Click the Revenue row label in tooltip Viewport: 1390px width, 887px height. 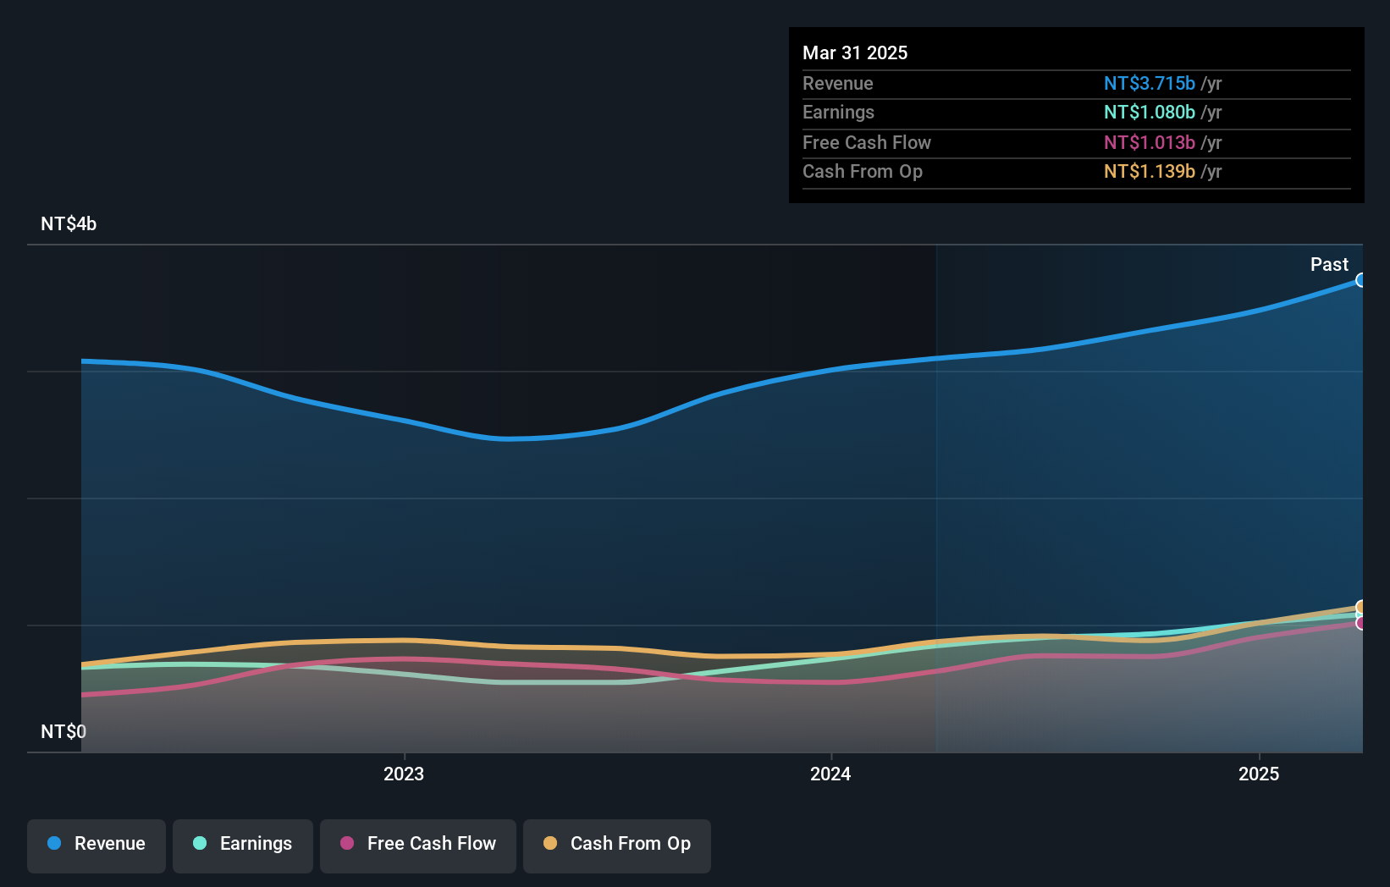838,83
